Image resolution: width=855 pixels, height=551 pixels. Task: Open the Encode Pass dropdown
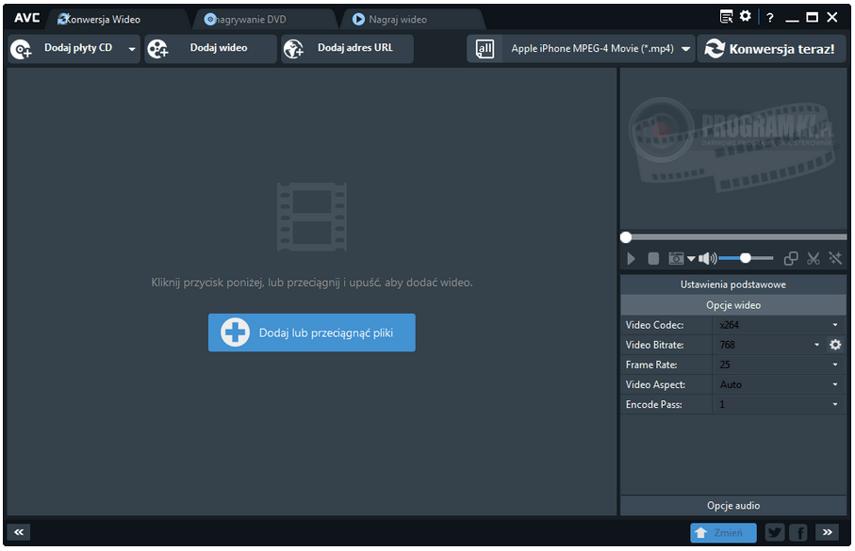click(780, 404)
